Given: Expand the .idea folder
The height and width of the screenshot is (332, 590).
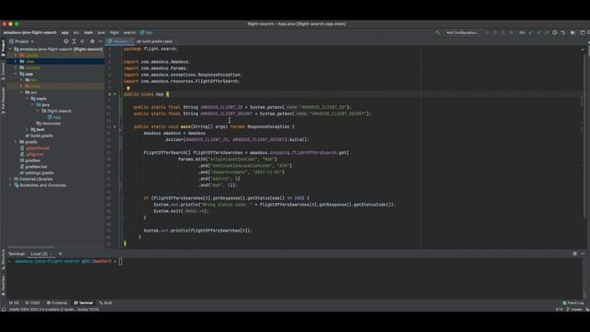Looking at the screenshot, I should (16, 62).
